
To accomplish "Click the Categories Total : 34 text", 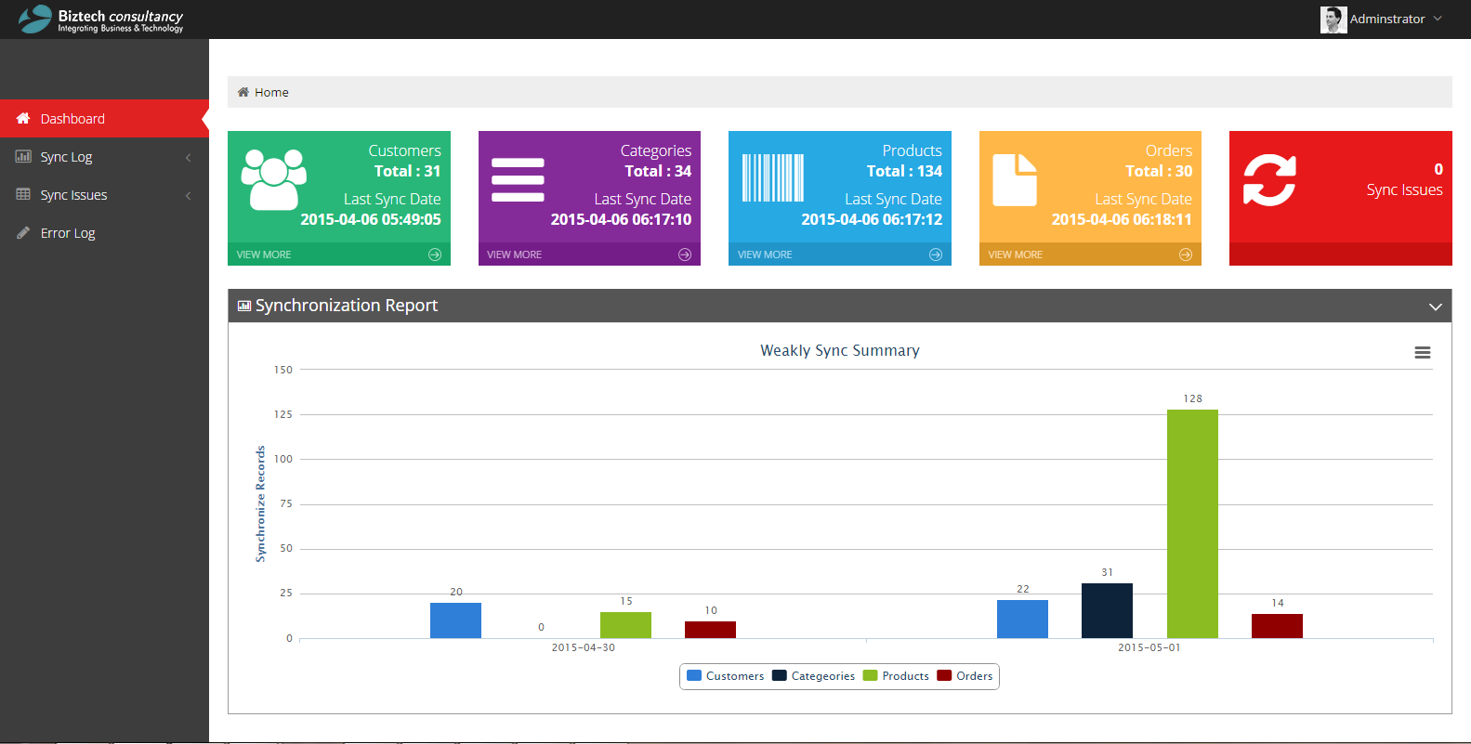I will 658,171.
